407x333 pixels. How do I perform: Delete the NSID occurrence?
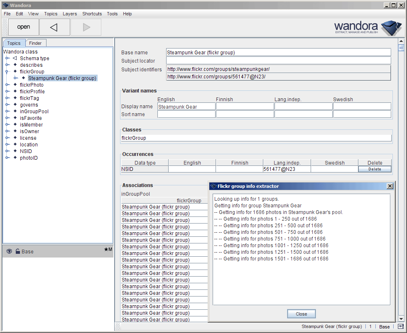[x=374, y=169]
